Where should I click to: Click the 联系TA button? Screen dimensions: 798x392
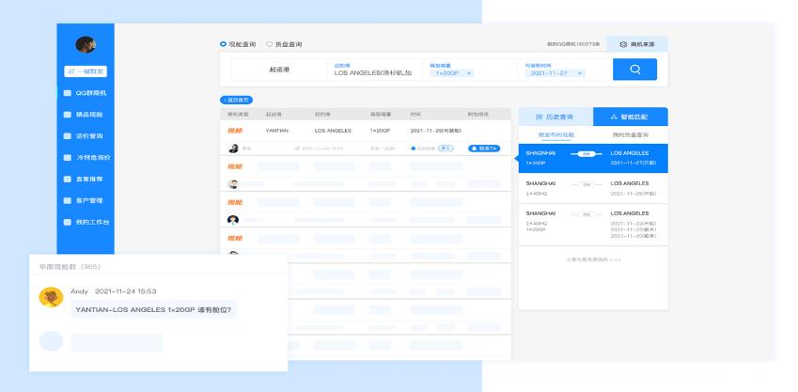[482, 149]
